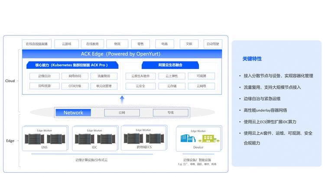Click the 边缘计算设施/分布式云 caption
Screen dimensions: 325x177
coord(91,160)
